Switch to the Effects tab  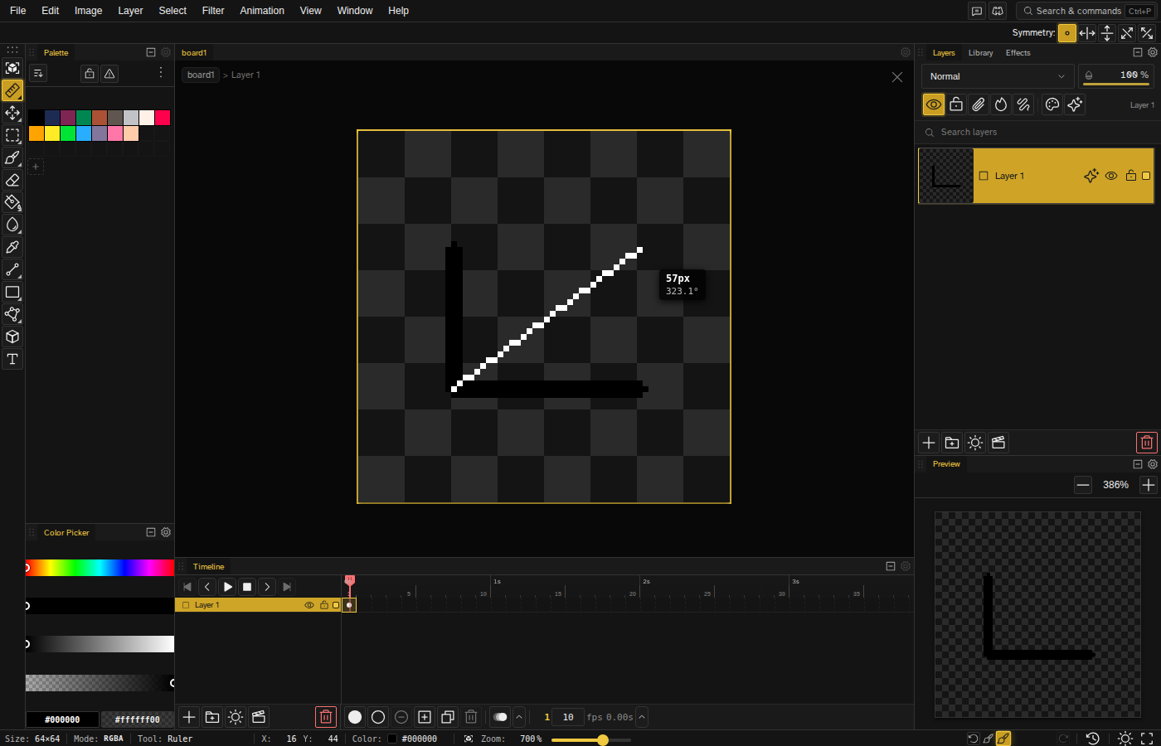(x=1018, y=53)
